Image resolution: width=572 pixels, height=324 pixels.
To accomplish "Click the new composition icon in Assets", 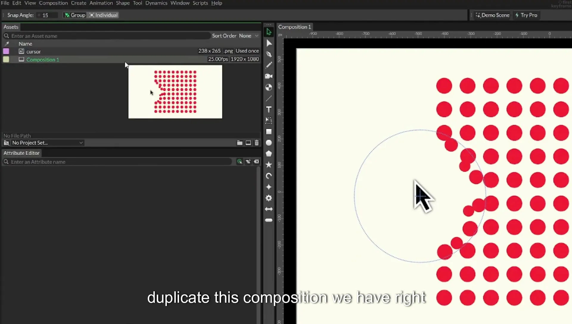I will 248,143.
